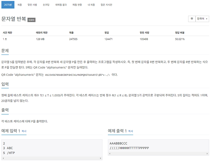Click the 1 초 time limit value
This screenshot has height=162, width=218.
(x=5, y=39)
